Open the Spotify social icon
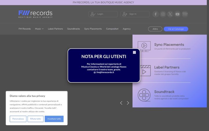 click(185, 14)
